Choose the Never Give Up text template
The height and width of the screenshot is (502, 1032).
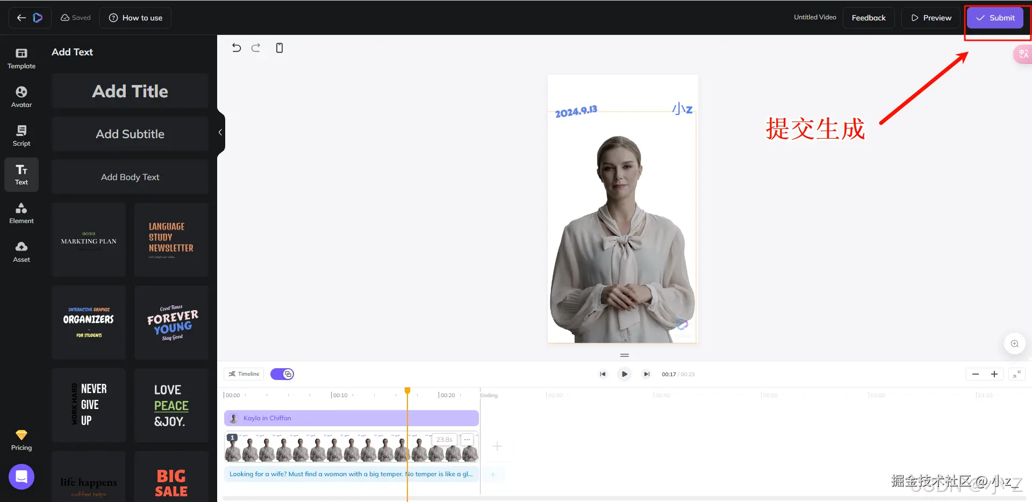[89, 405]
